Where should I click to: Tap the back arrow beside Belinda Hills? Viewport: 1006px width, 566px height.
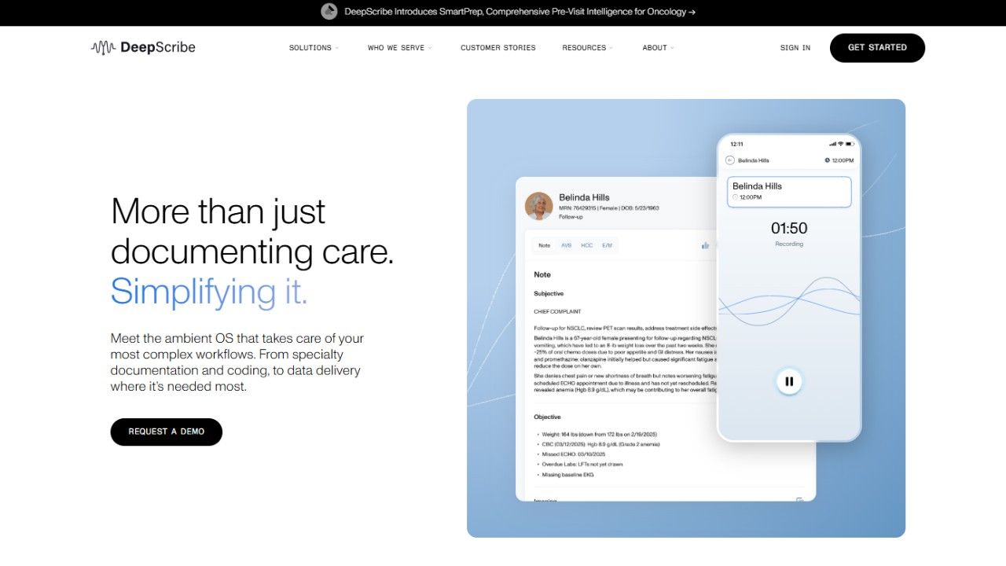pos(730,160)
